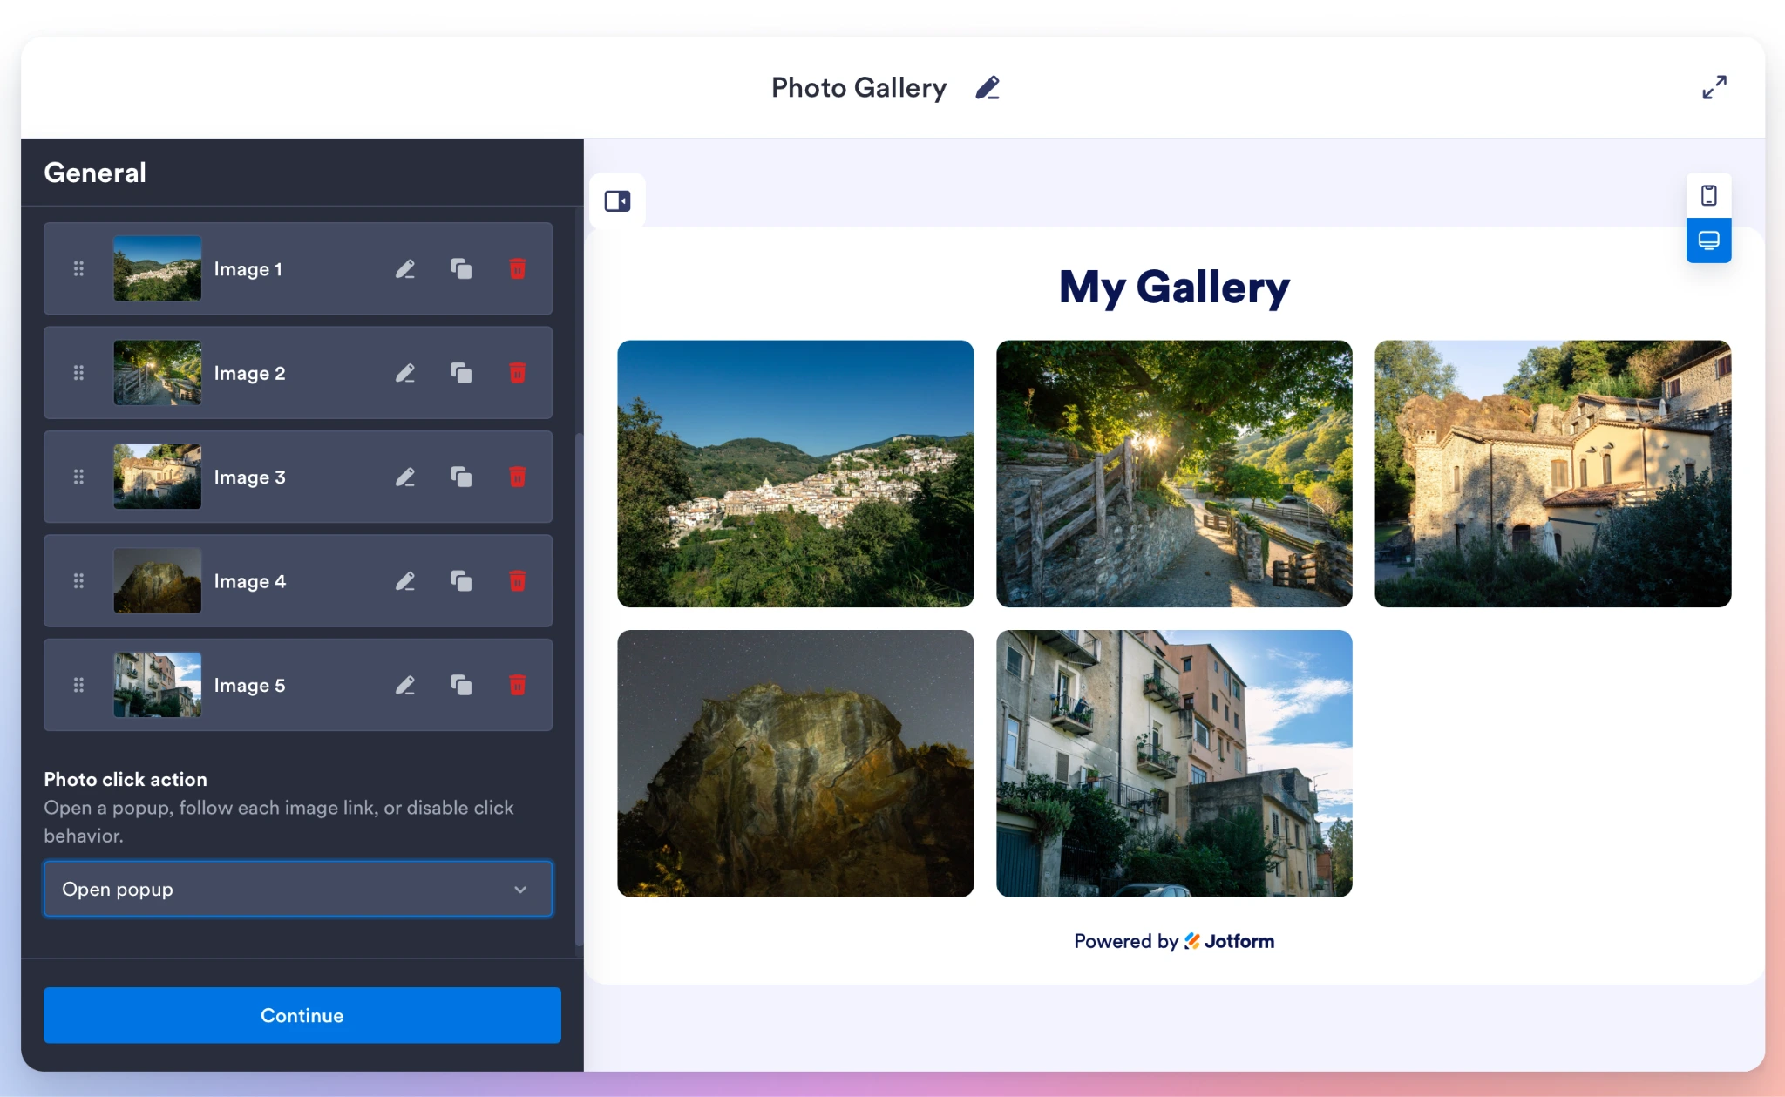This screenshot has width=1785, height=1097.
Task: Grab the drag handle for Image 2
Action: pos(78,373)
